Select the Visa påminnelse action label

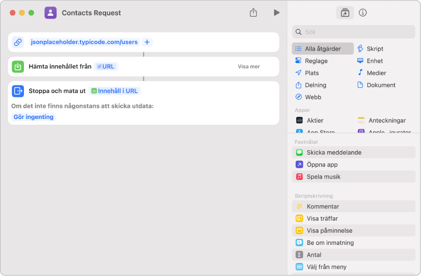[x=330, y=230]
